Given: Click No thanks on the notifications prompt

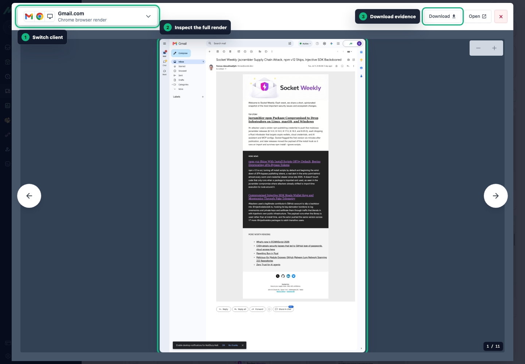Looking at the screenshot, I should tap(233, 345).
